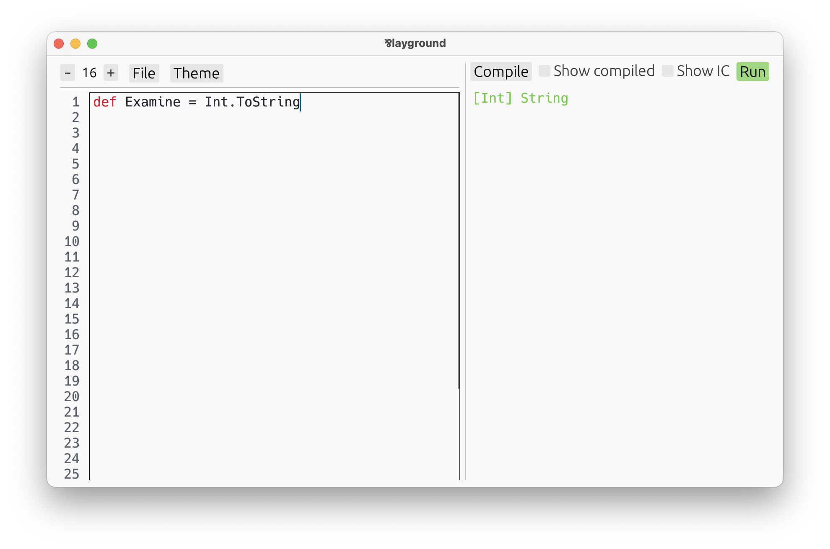Click line number 25 in gutter
The image size is (830, 549).
(72, 474)
